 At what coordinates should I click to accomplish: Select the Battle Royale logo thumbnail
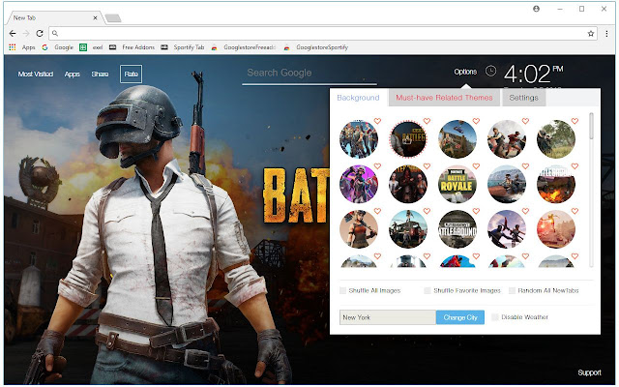[457, 185]
